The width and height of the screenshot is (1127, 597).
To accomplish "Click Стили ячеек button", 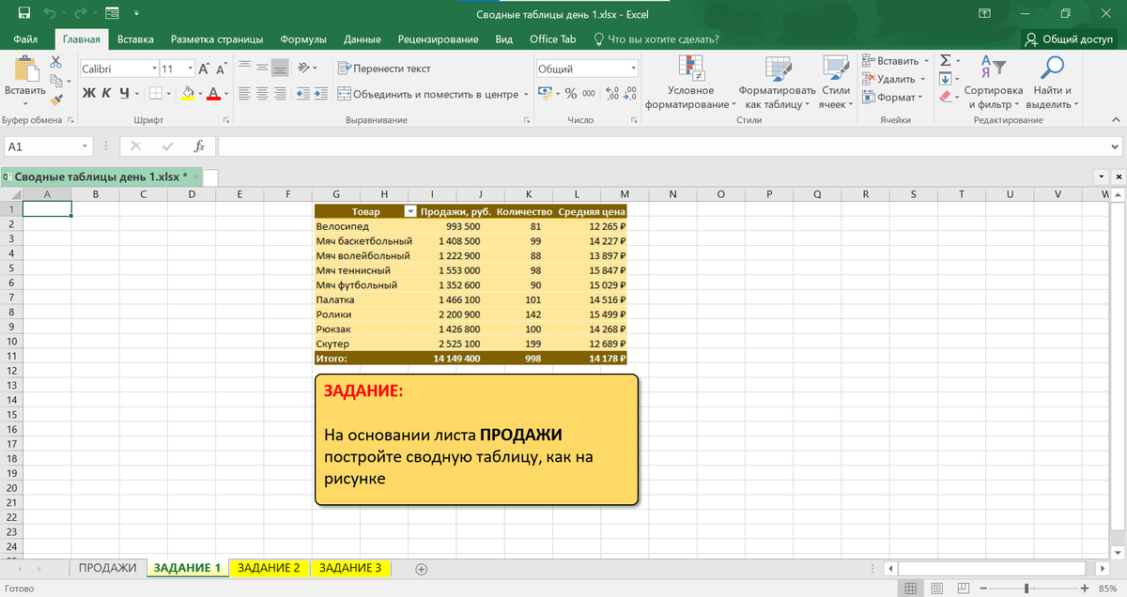I will tap(835, 83).
